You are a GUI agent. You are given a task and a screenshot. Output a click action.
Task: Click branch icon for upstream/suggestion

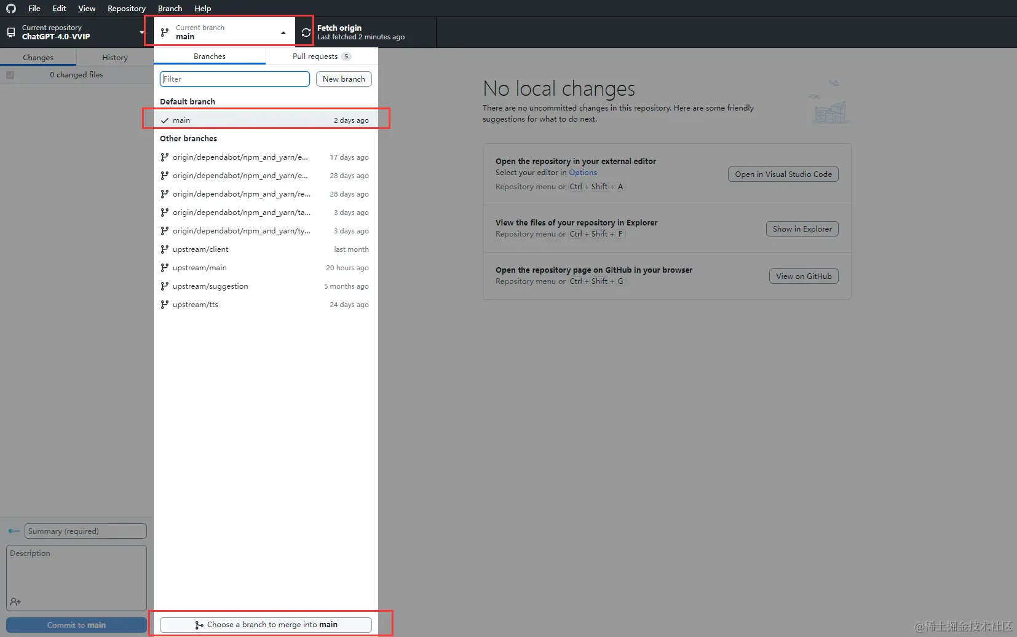[164, 286]
